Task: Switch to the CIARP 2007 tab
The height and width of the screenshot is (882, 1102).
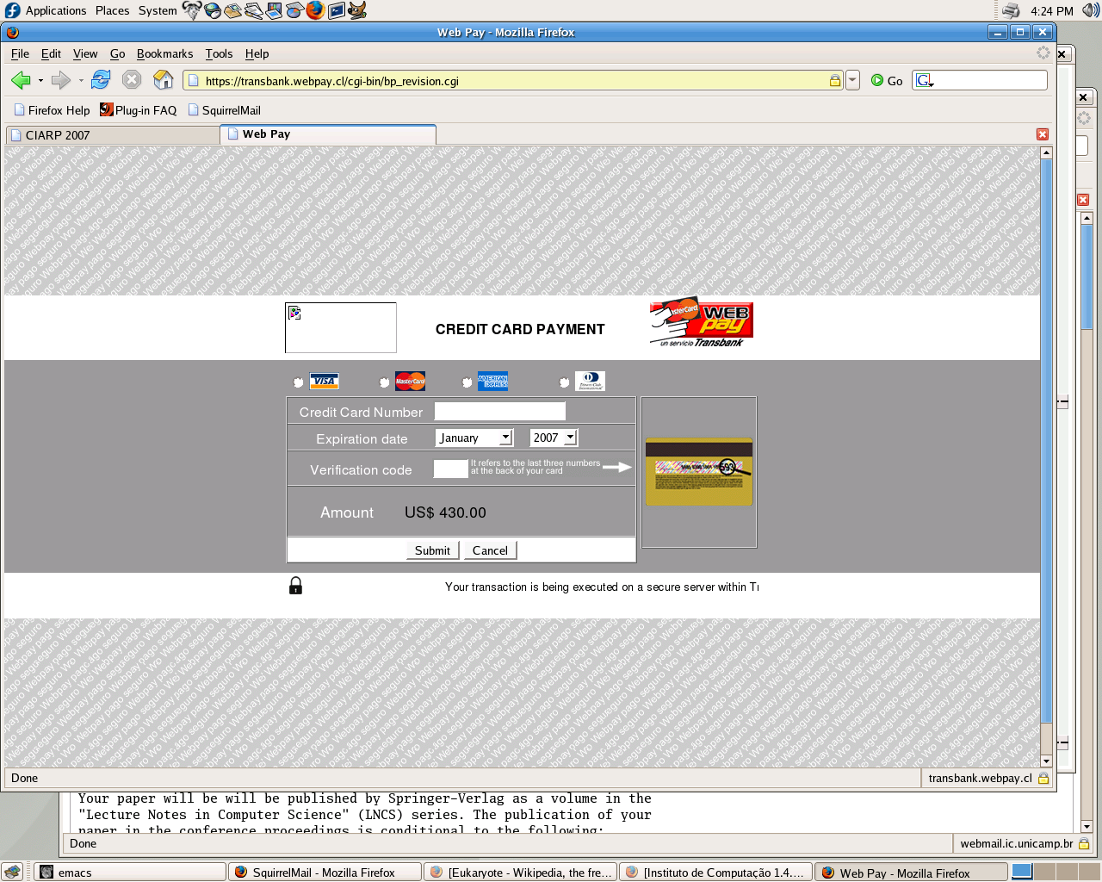Action: pos(112,135)
